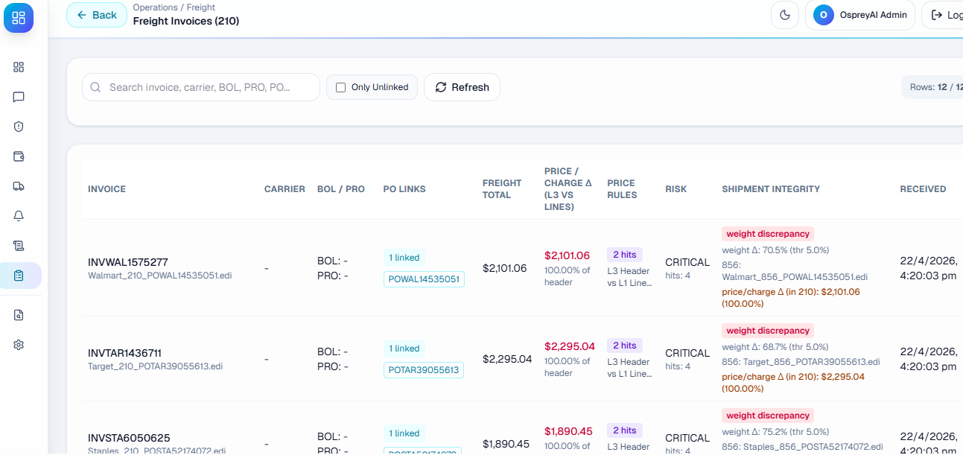Click the 1 linked badge for INVSTA6050625
Viewport: 963px width, 455px height.
point(404,433)
